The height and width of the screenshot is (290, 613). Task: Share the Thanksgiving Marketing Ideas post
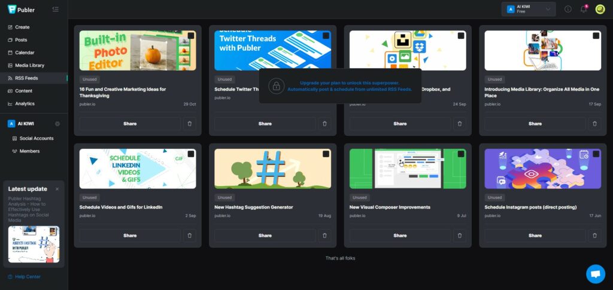point(130,124)
